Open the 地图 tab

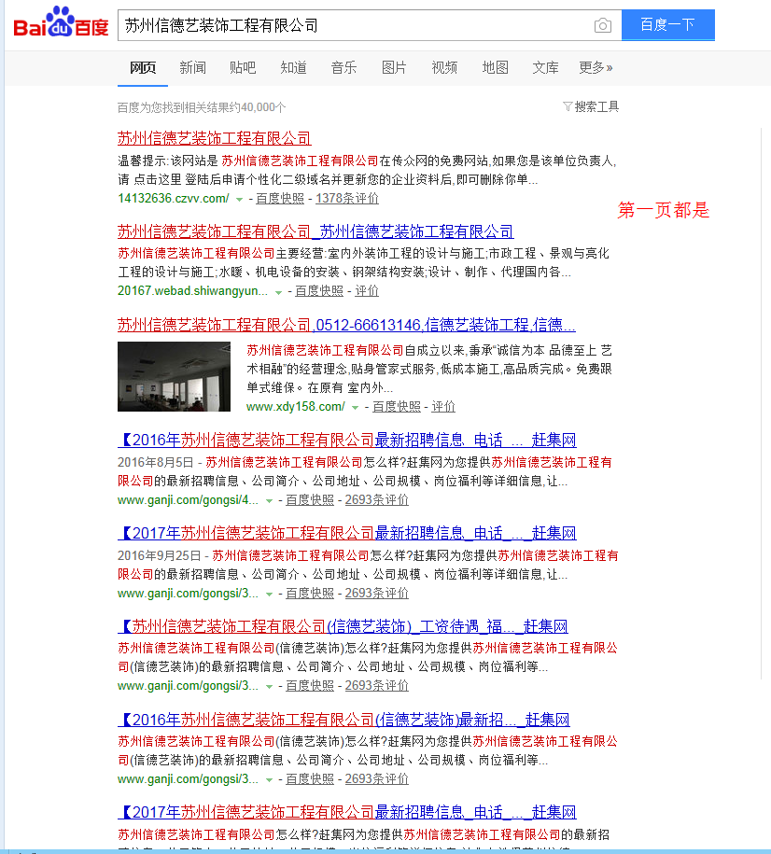click(496, 67)
